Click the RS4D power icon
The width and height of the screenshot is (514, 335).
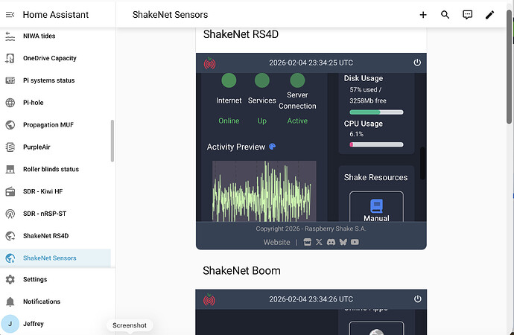point(418,63)
